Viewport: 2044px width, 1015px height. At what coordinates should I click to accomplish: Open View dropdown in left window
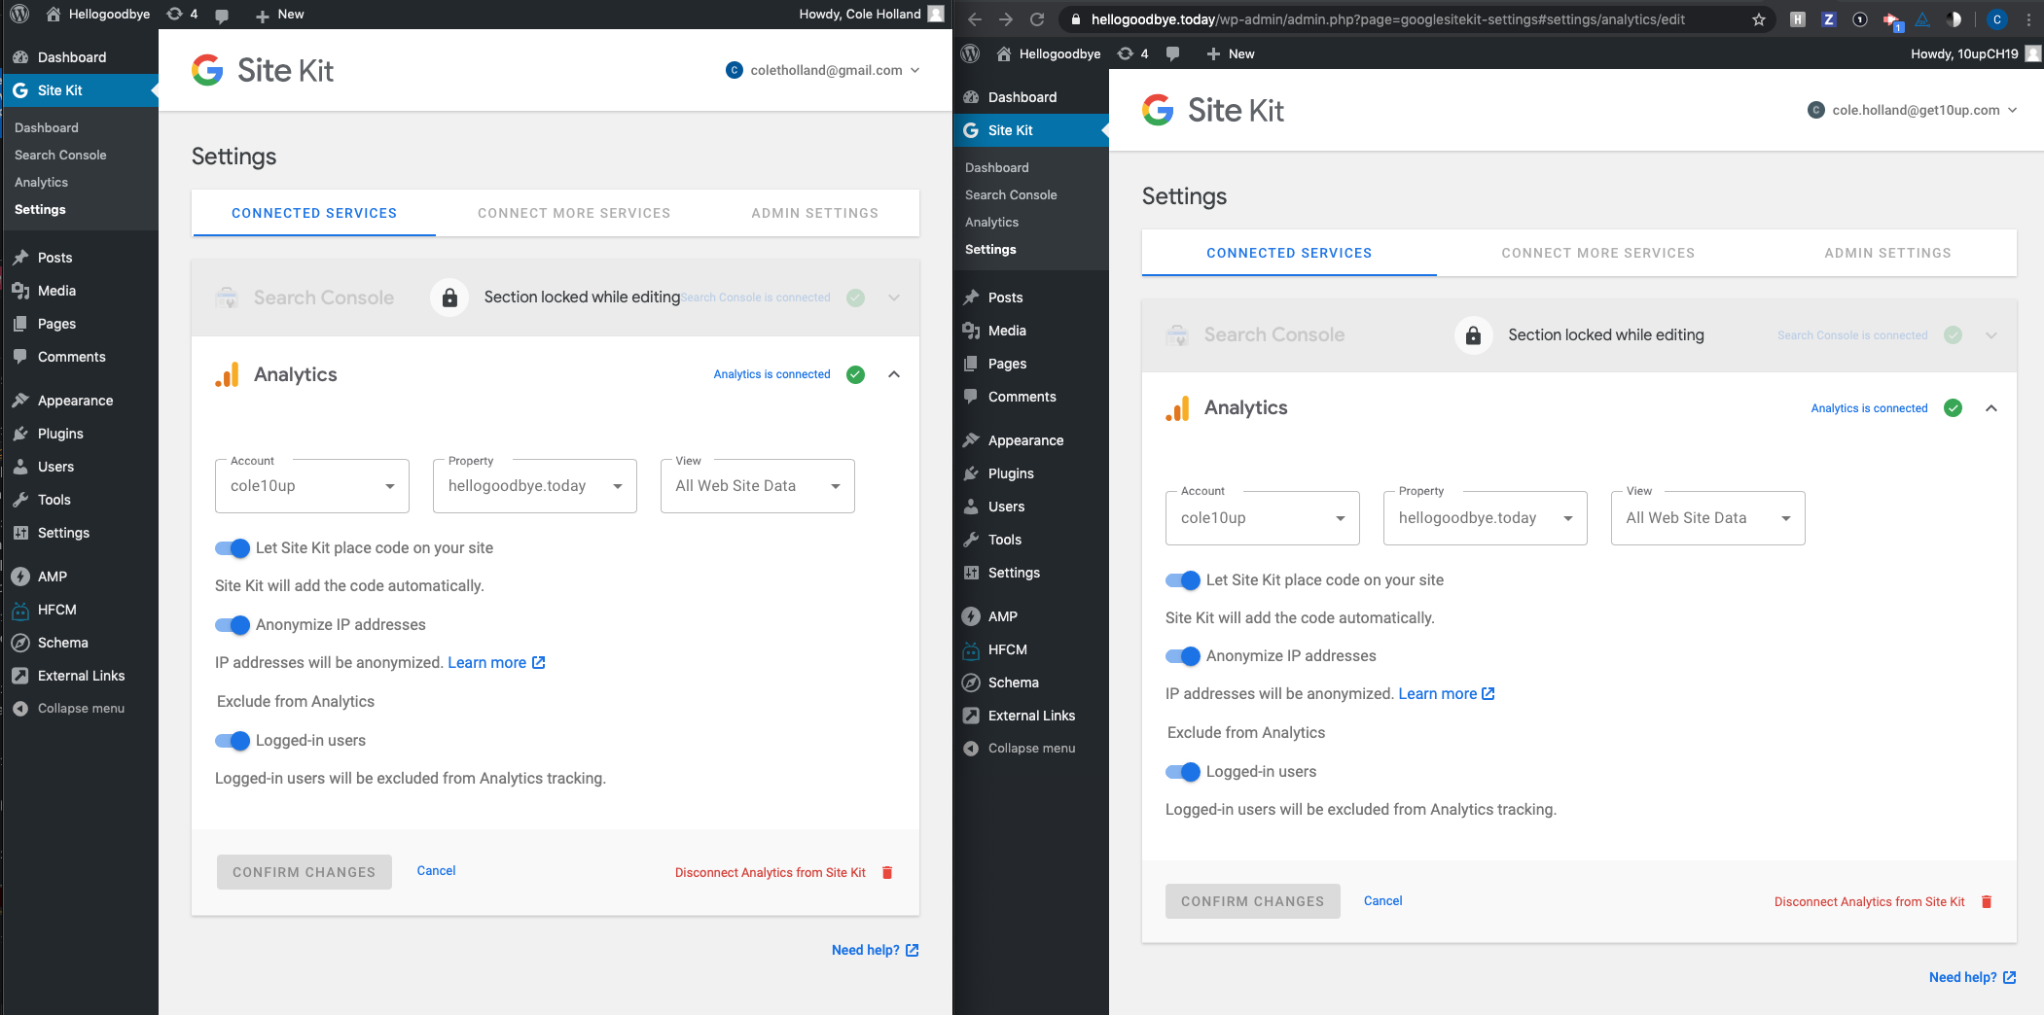click(758, 486)
